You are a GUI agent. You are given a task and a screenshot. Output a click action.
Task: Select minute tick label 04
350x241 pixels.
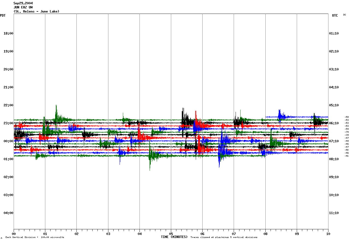pos(140,234)
